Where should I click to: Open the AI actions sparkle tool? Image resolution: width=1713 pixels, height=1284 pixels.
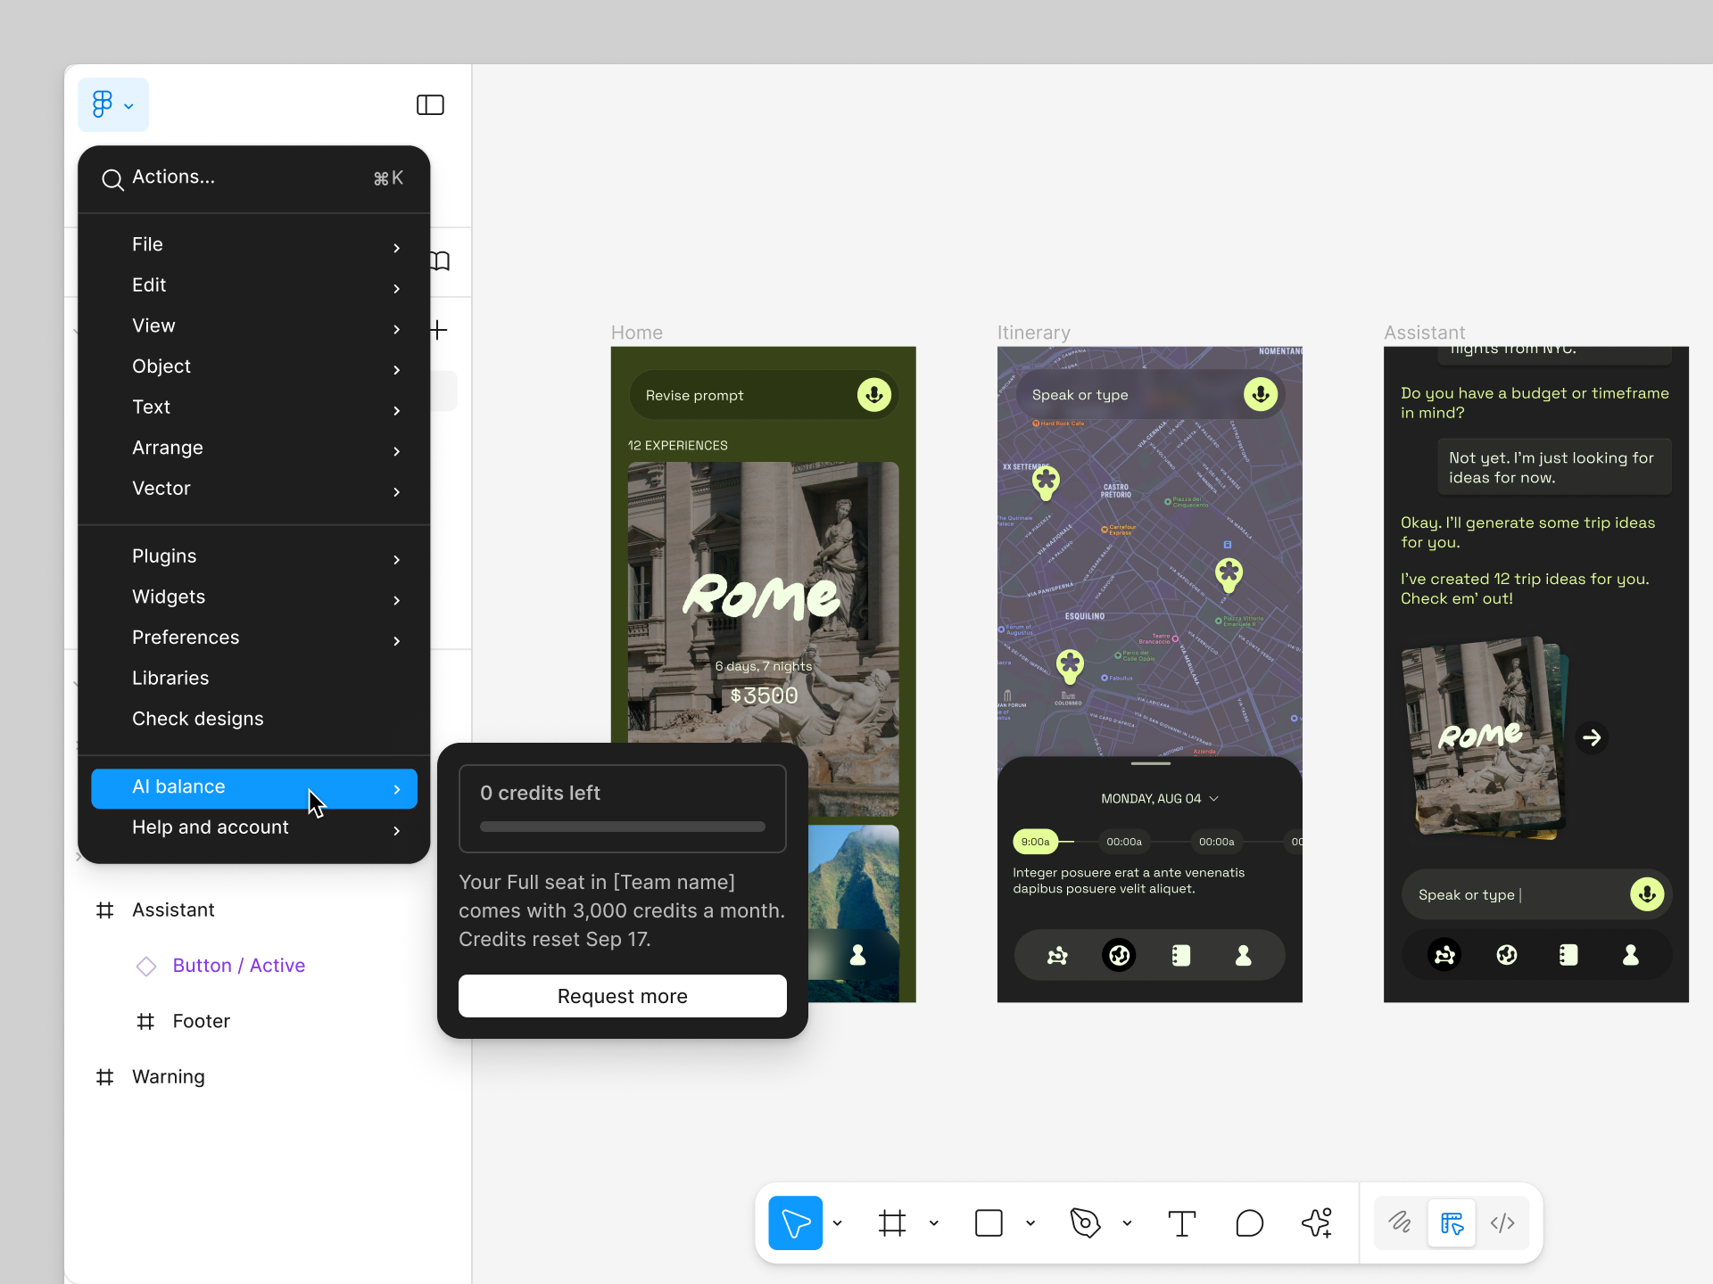pos(1317,1223)
